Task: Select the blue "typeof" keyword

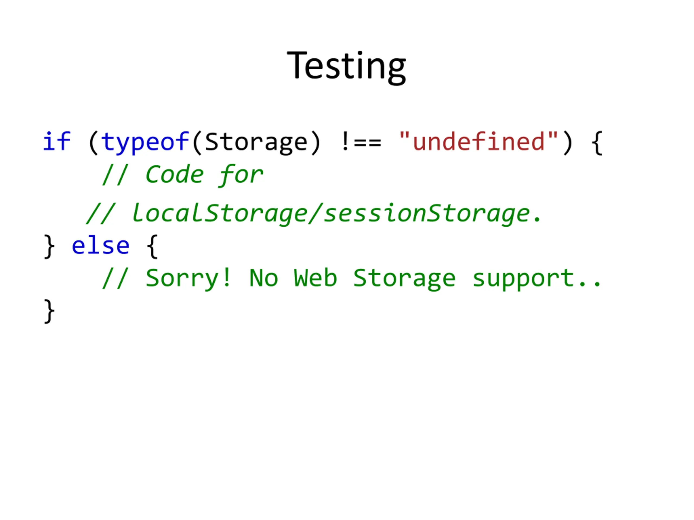Action: 145,143
